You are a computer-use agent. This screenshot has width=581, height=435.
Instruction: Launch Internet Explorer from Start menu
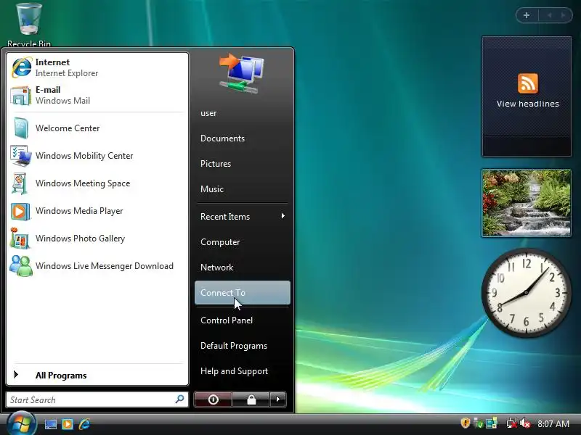[97, 67]
